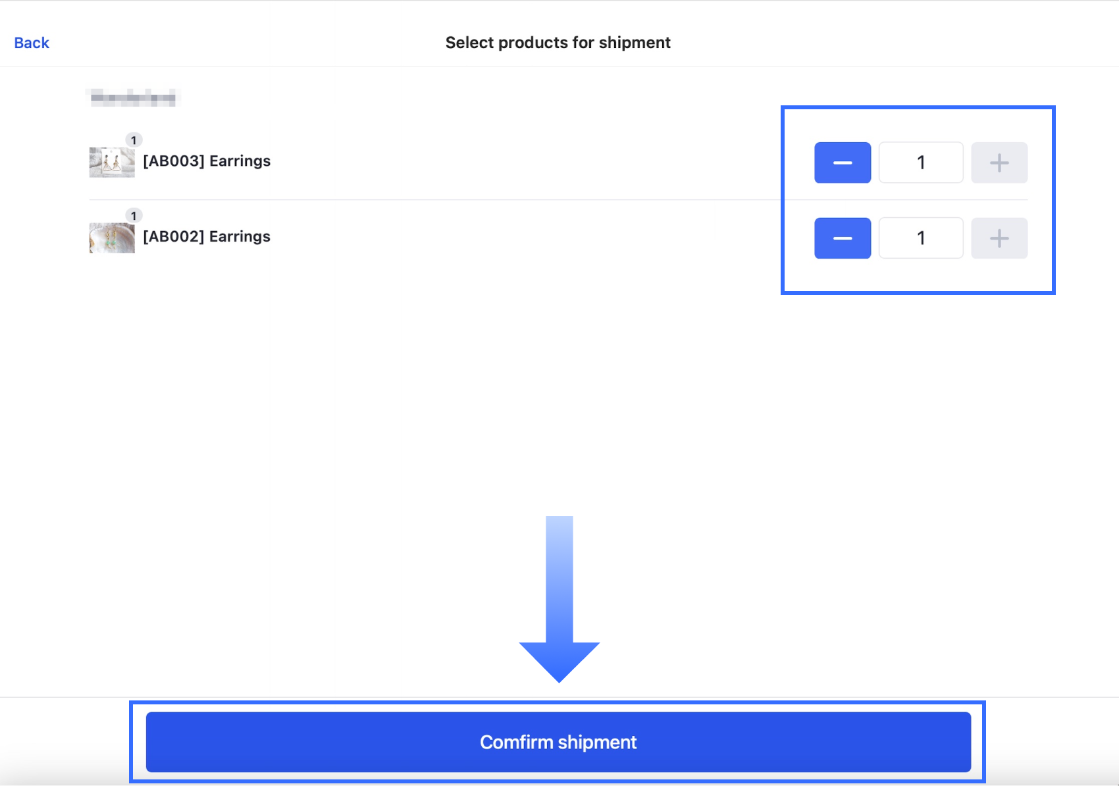Image resolution: width=1119 pixels, height=786 pixels.
Task: Click the count badge on AB003 thumbnail
Action: [134, 140]
